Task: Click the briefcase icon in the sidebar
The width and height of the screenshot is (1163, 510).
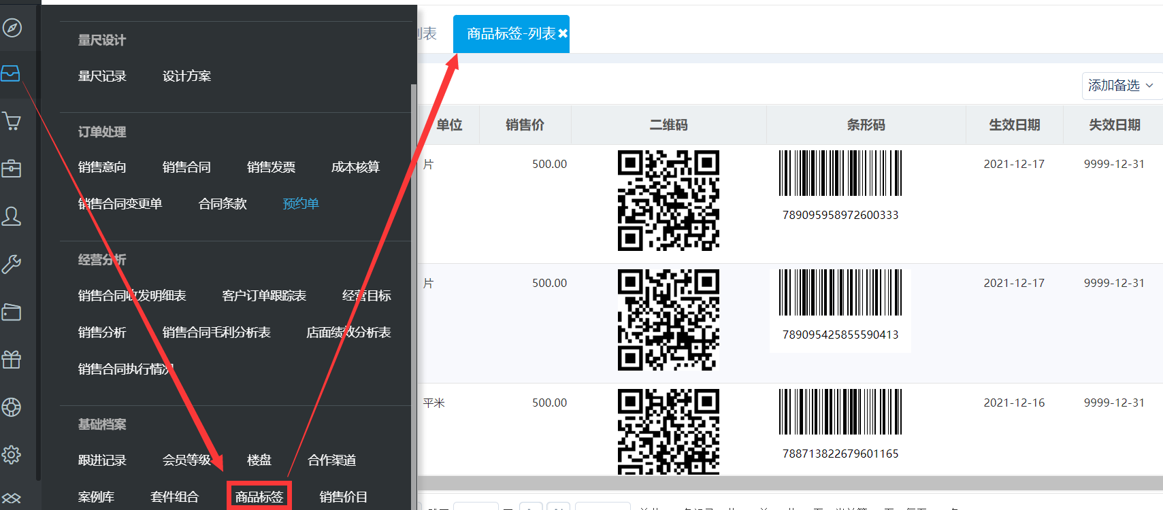Action: pos(12,168)
